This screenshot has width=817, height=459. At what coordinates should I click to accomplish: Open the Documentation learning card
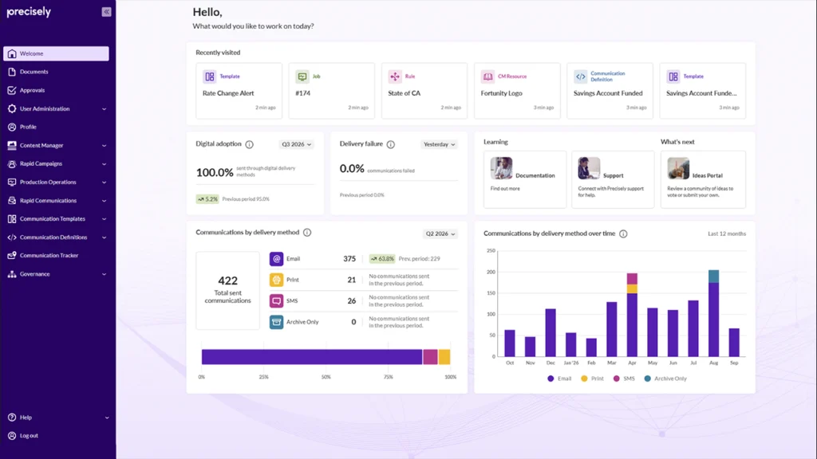pos(525,179)
